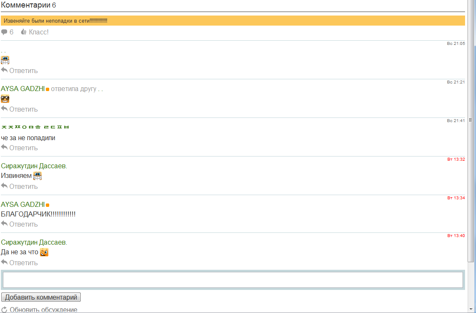Screen dimensions: 476x313
Task: Click the thumbs-up Класс! like icon
Action: pyautogui.click(x=24, y=32)
